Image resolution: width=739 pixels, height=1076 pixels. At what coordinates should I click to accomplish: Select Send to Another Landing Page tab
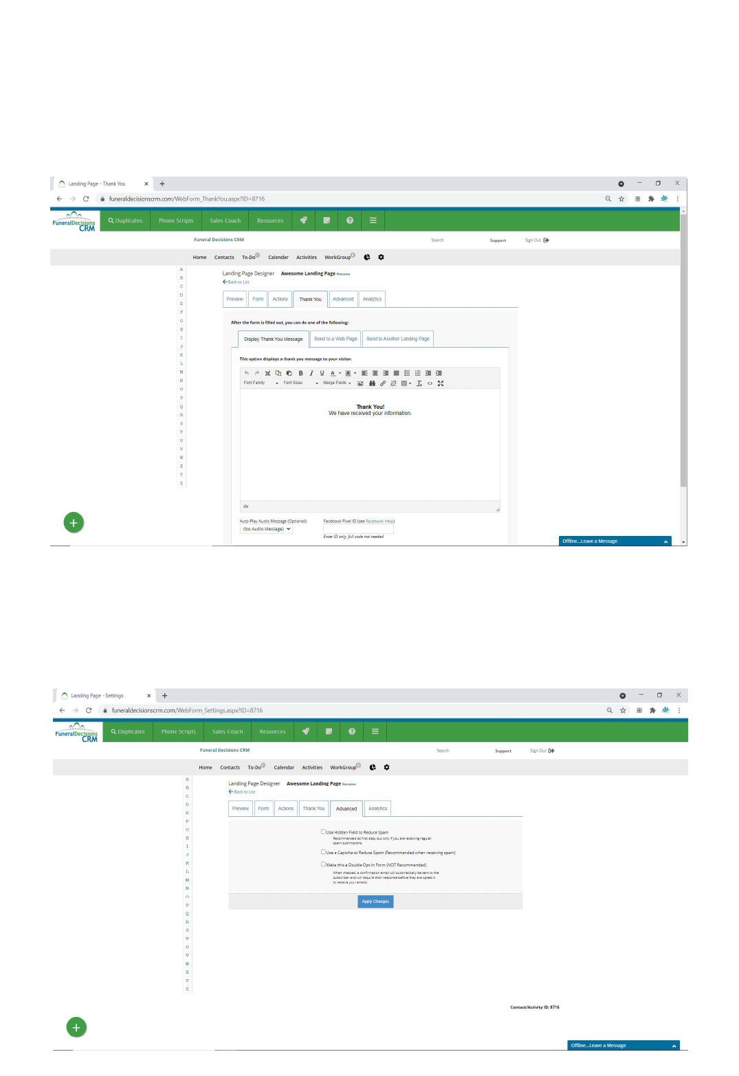397,339
